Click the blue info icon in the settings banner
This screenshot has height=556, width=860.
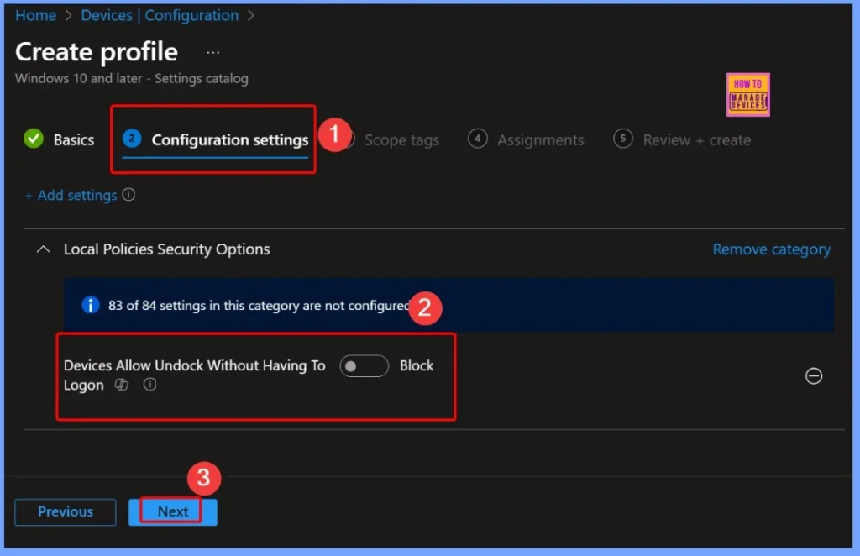click(91, 305)
